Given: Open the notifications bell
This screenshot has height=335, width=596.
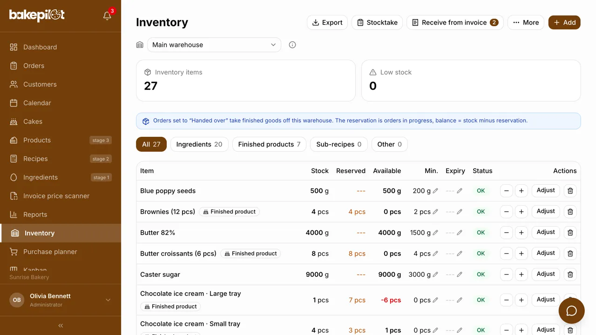Looking at the screenshot, I should [x=107, y=16].
